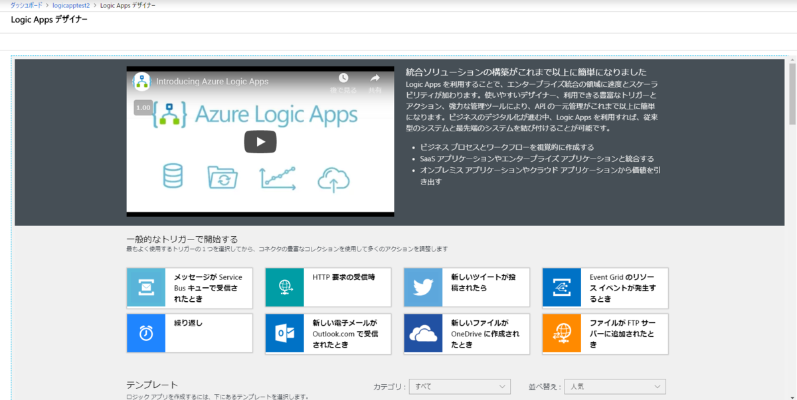This screenshot has height=400, width=797.
Task: Choose the HTTP 要求の受信時 card text
Action: (x=343, y=277)
